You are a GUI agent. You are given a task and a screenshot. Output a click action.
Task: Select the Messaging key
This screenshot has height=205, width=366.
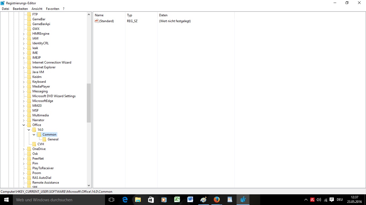tap(40, 91)
